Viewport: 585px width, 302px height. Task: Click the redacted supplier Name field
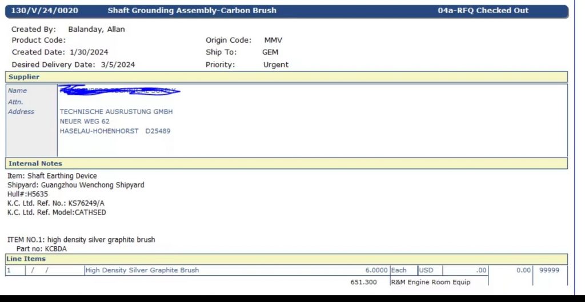coord(120,91)
